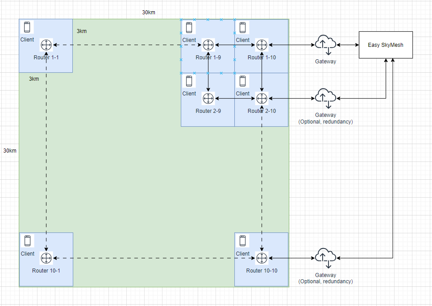Select the Router 1-1 crosshair icon
This screenshot has height=306, width=432.
pyautogui.click(x=46, y=45)
